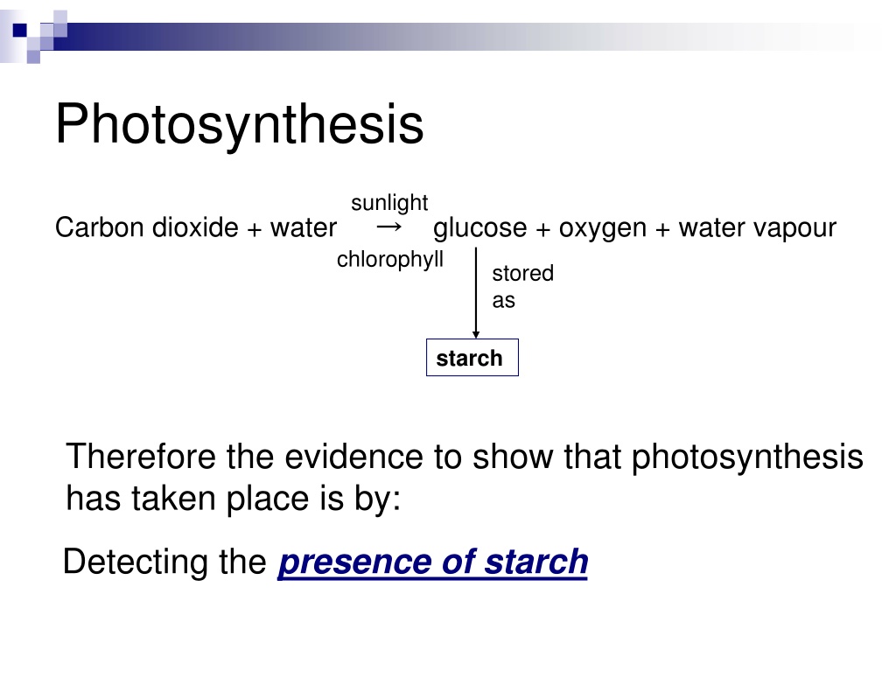Click the 'presence of starch' underlined link
896x692 pixels.
pyautogui.click(x=433, y=562)
